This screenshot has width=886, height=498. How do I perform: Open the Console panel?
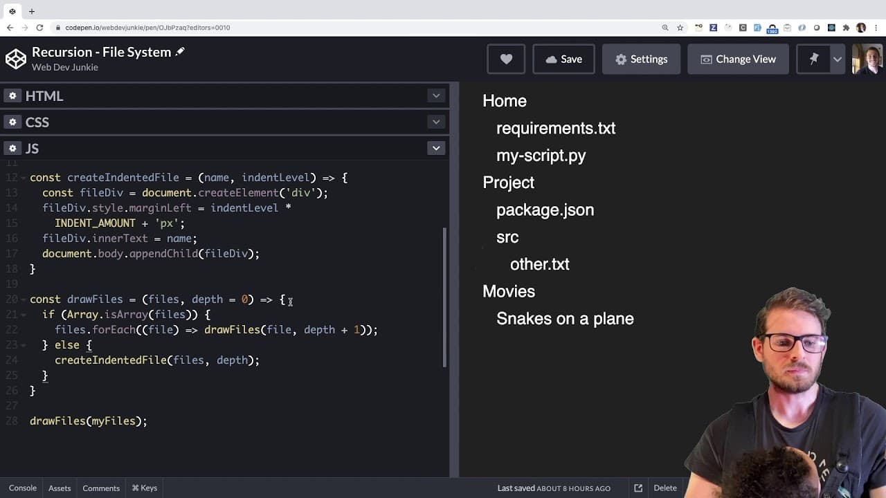[x=23, y=488]
